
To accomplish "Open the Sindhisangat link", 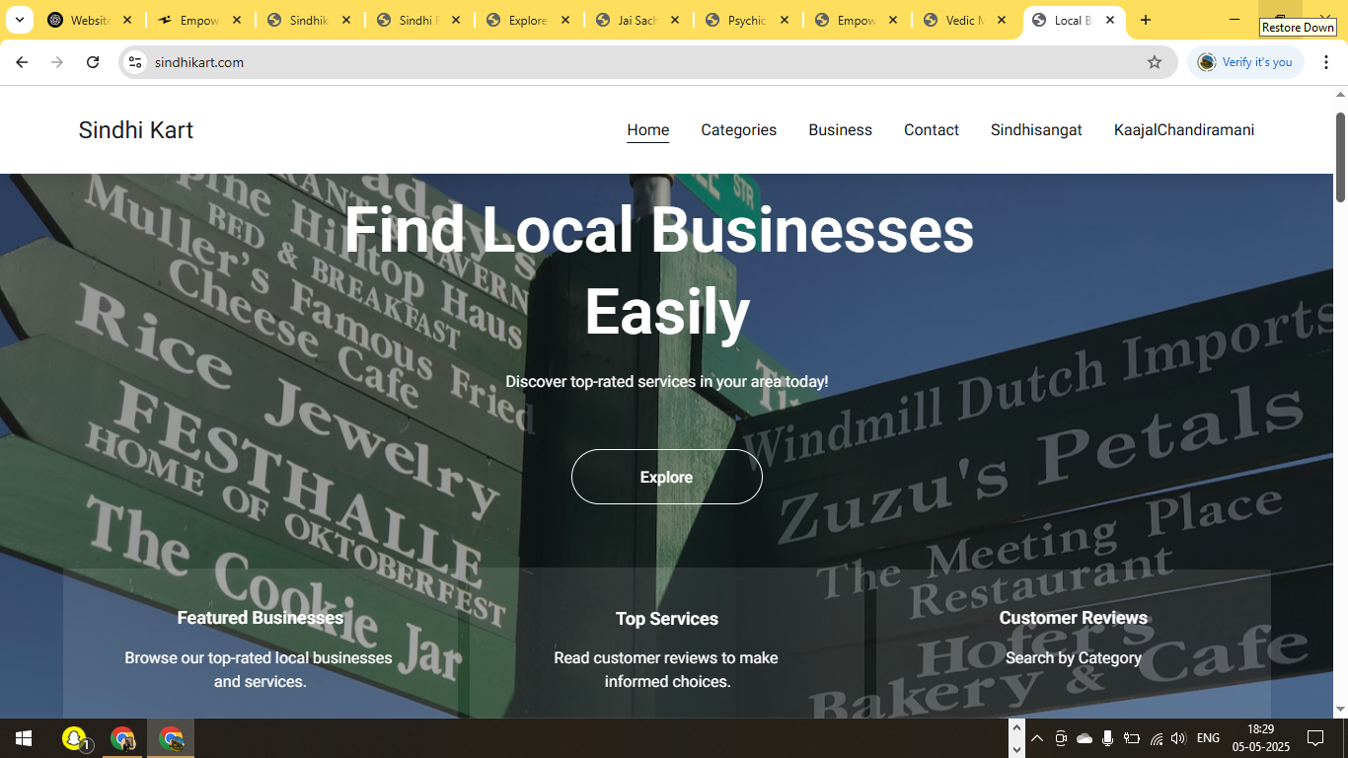I will 1036,130.
